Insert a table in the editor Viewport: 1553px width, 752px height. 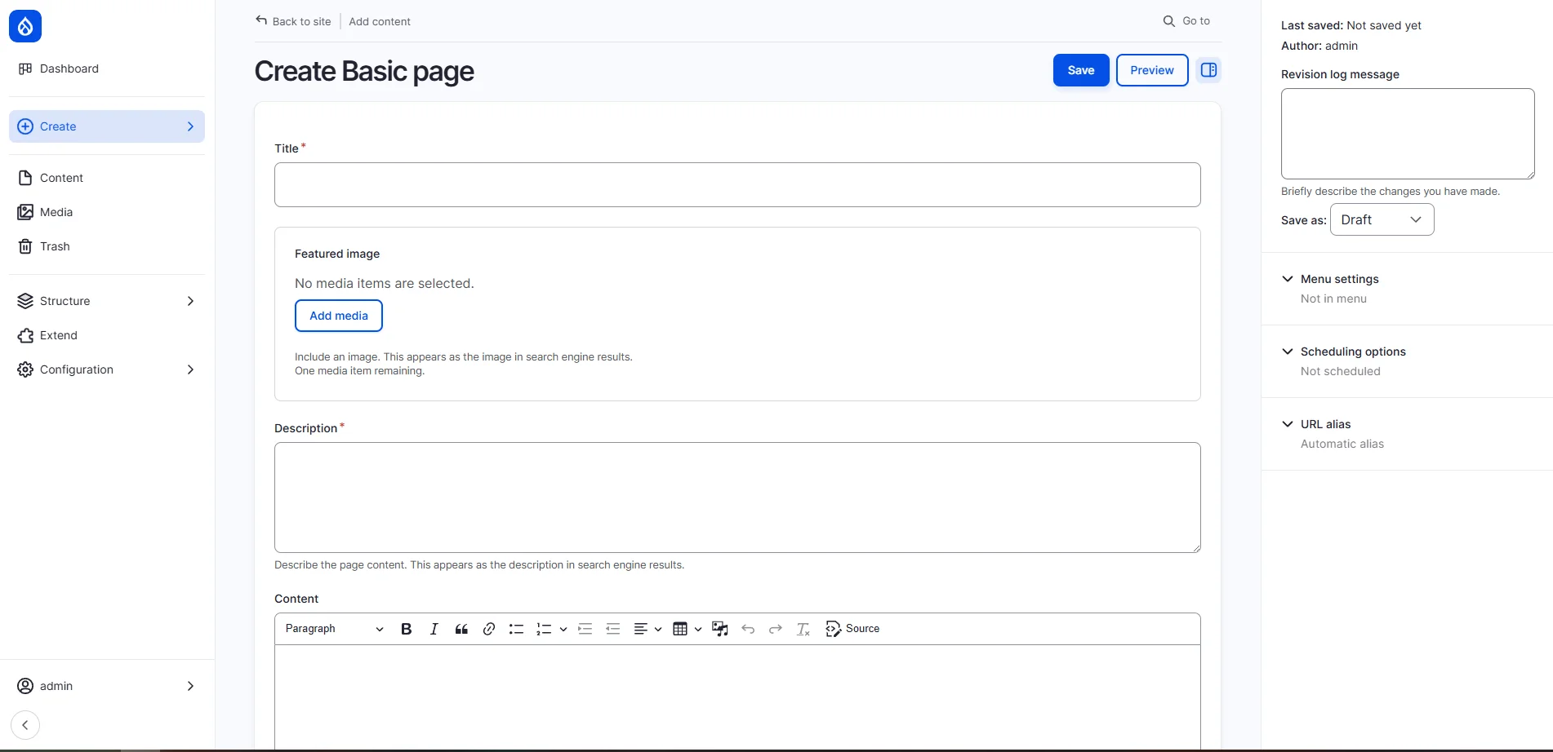pos(680,629)
